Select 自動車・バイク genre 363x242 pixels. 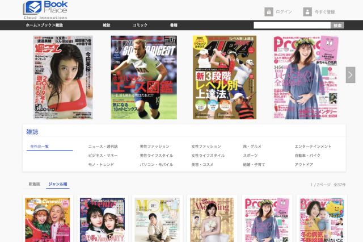pos(307,156)
